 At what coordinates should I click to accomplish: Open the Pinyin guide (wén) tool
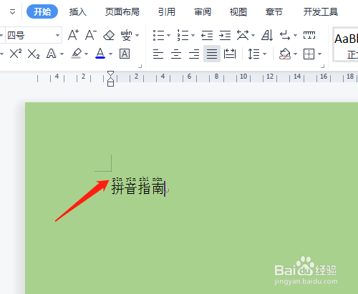126,35
